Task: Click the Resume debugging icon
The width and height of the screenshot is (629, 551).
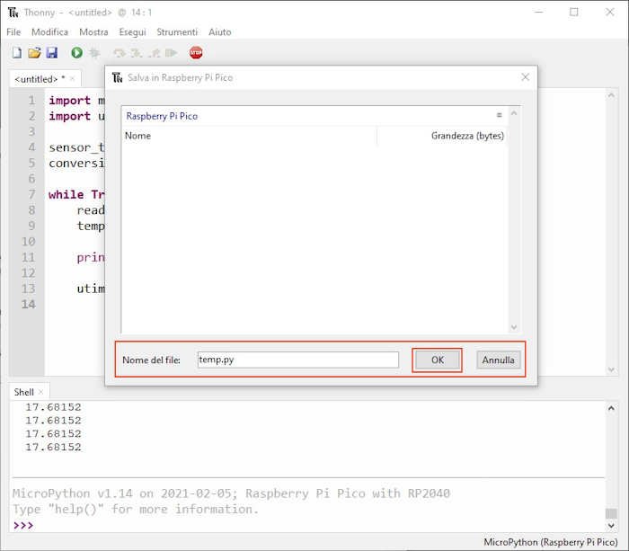Action: point(171,53)
